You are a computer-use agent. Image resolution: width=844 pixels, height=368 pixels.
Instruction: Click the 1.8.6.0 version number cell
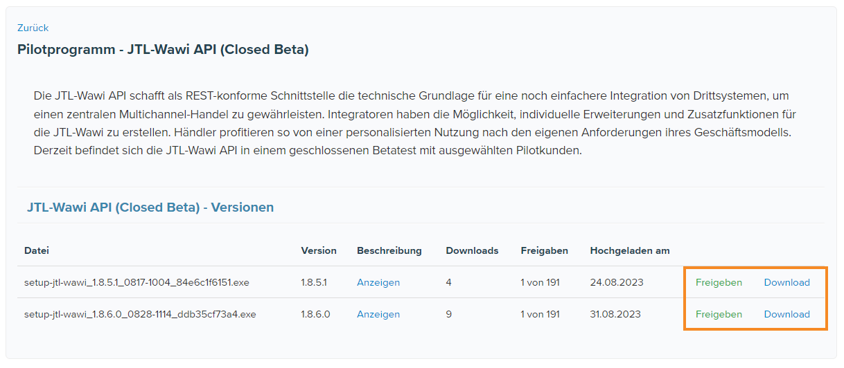click(315, 314)
